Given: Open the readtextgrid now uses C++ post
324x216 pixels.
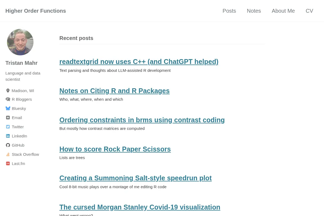Looking at the screenshot, I should tap(139, 62).
